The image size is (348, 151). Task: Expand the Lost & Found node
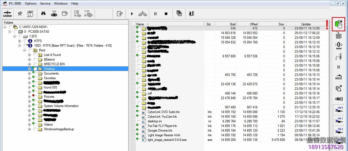tap(29, 55)
